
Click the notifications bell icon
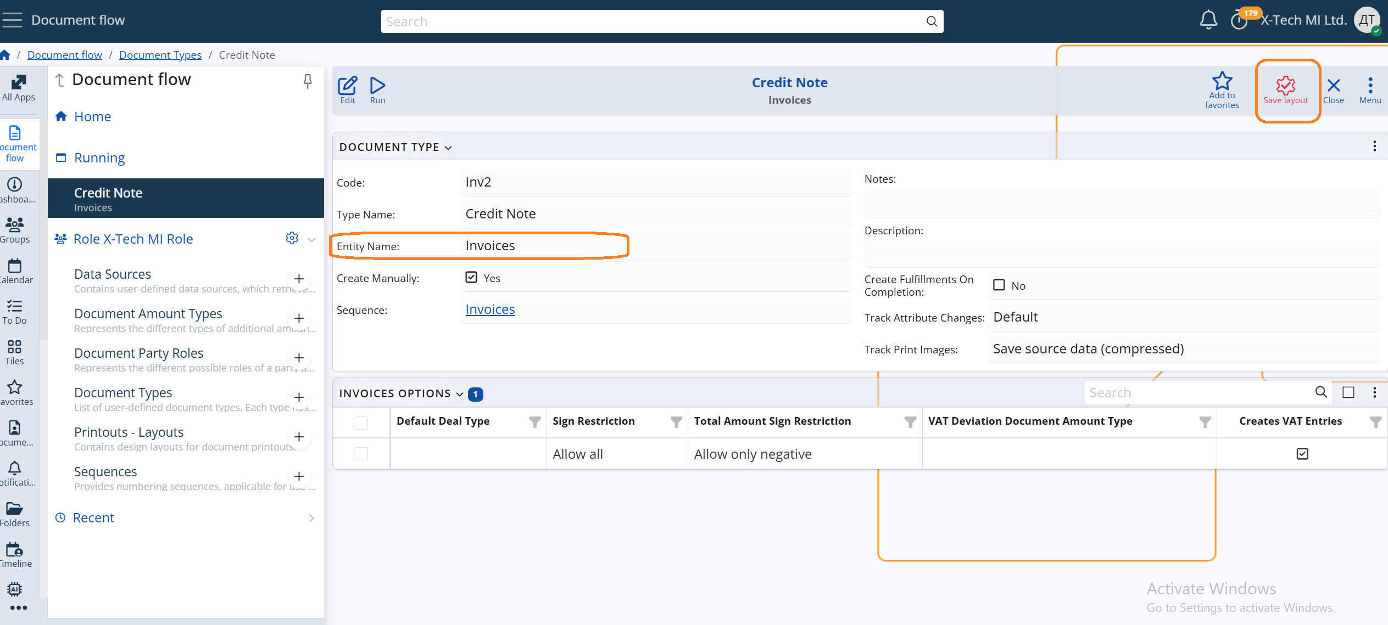(1208, 20)
